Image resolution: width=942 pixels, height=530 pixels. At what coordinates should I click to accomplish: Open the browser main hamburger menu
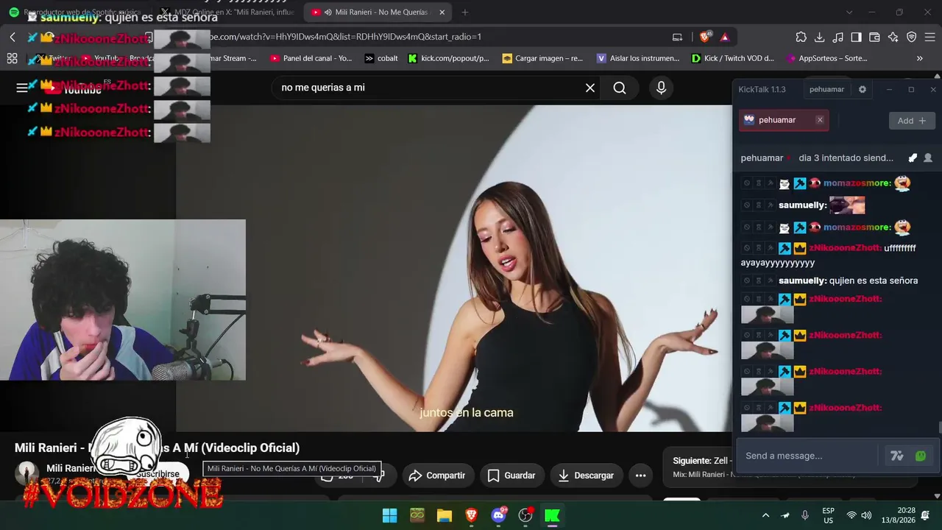click(929, 37)
